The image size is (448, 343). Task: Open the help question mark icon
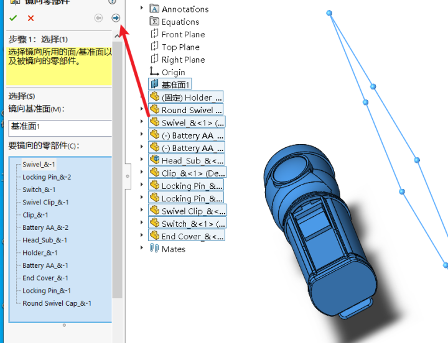[112, 1]
